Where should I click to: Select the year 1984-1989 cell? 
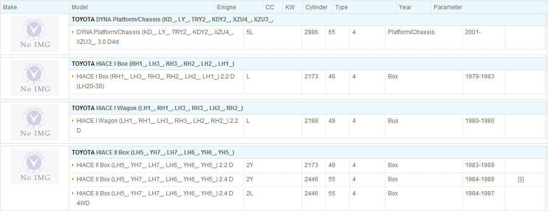(x=480, y=179)
